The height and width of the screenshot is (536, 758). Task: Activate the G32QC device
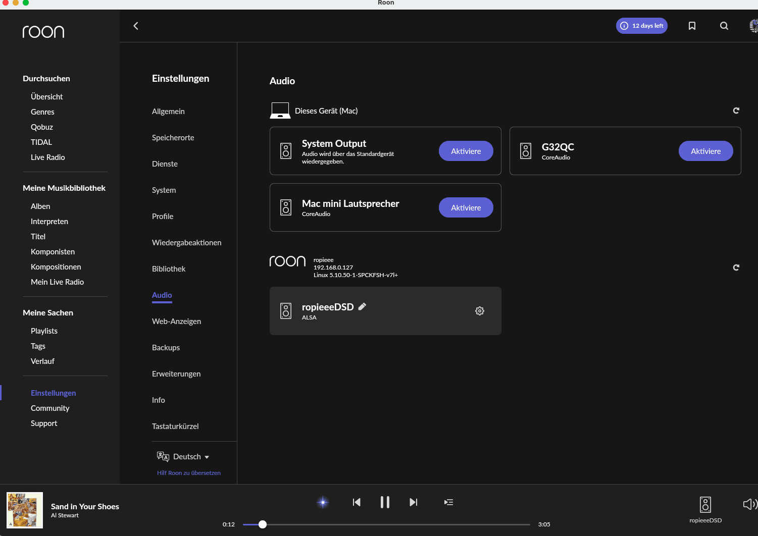coord(705,151)
